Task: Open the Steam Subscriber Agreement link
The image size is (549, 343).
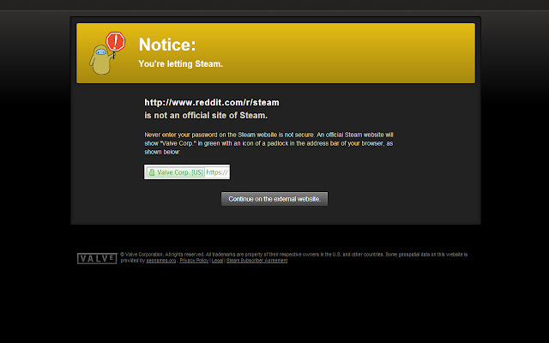Action: (x=256, y=261)
